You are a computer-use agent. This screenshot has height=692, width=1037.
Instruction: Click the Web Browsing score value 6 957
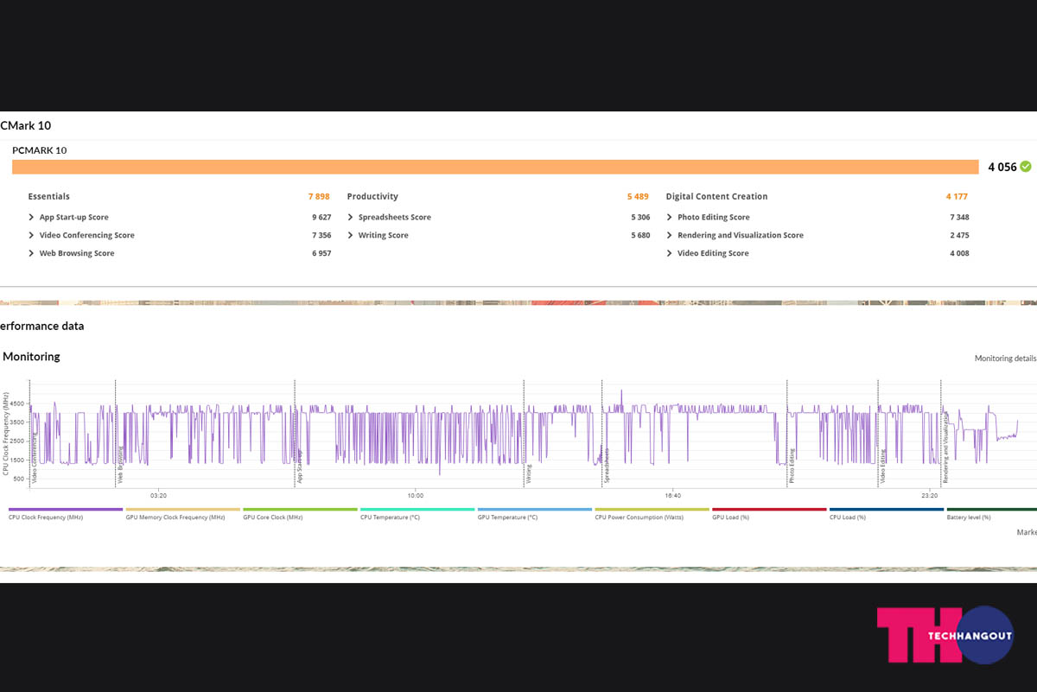(321, 254)
